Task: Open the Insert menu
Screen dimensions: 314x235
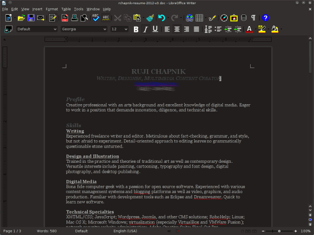Action: pos(37,9)
